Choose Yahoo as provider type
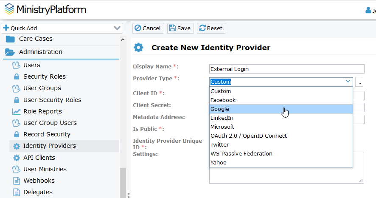Screen dimensions: 376x198 [x=281, y=162]
